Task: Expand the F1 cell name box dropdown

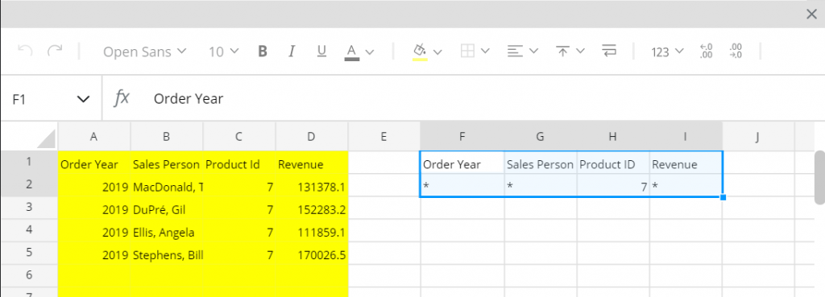Action: tap(83, 99)
